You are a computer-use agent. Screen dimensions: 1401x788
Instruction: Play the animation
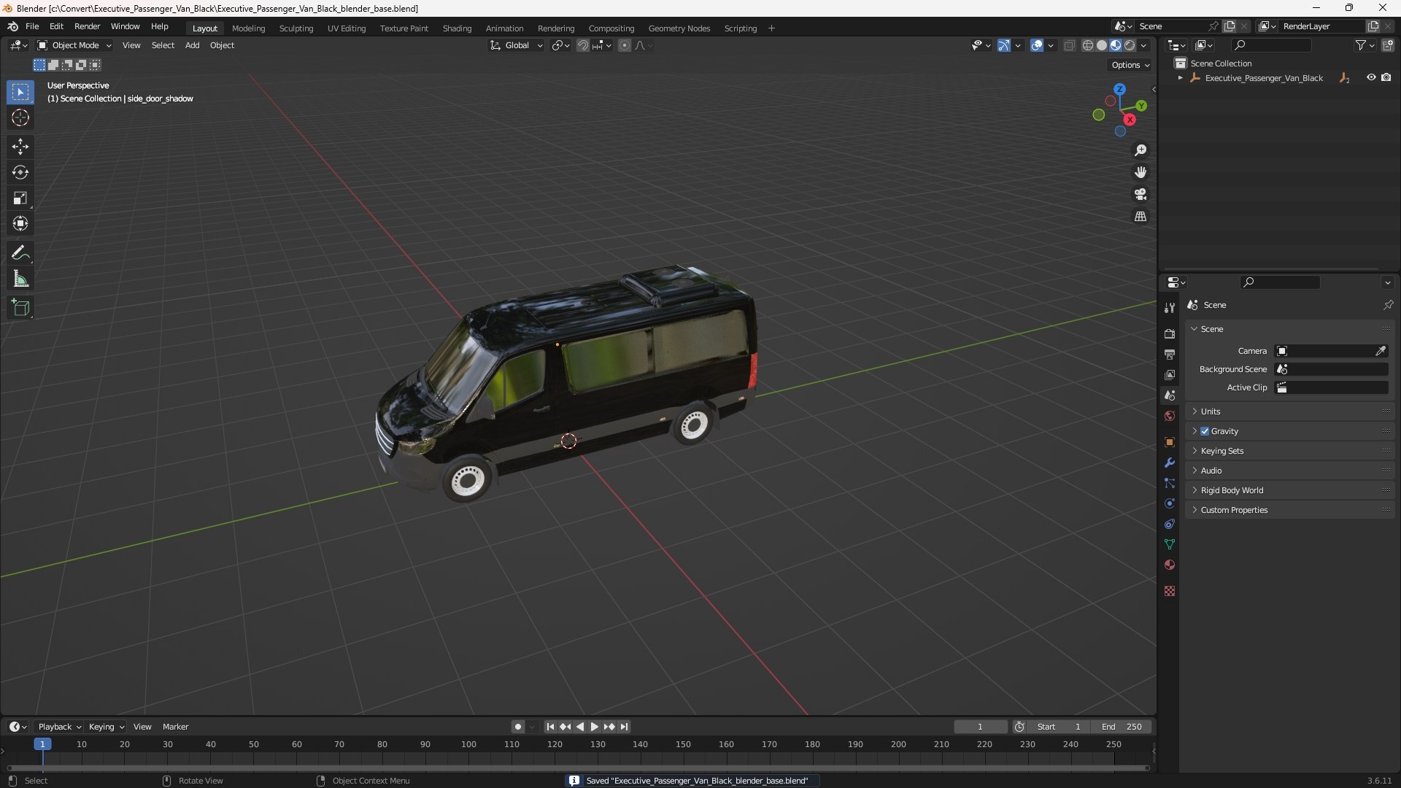[x=594, y=727]
